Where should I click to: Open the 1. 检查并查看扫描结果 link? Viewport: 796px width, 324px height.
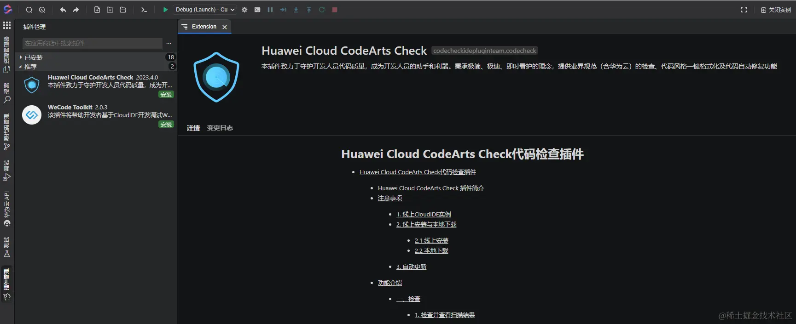445,315
